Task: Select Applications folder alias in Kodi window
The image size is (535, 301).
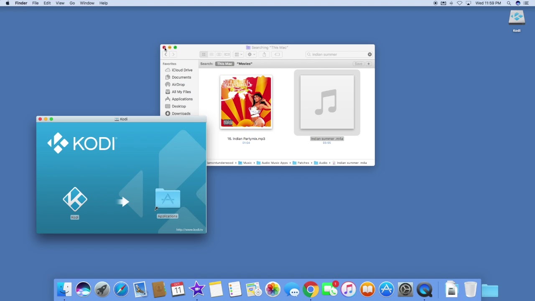Action: point(168,199)
